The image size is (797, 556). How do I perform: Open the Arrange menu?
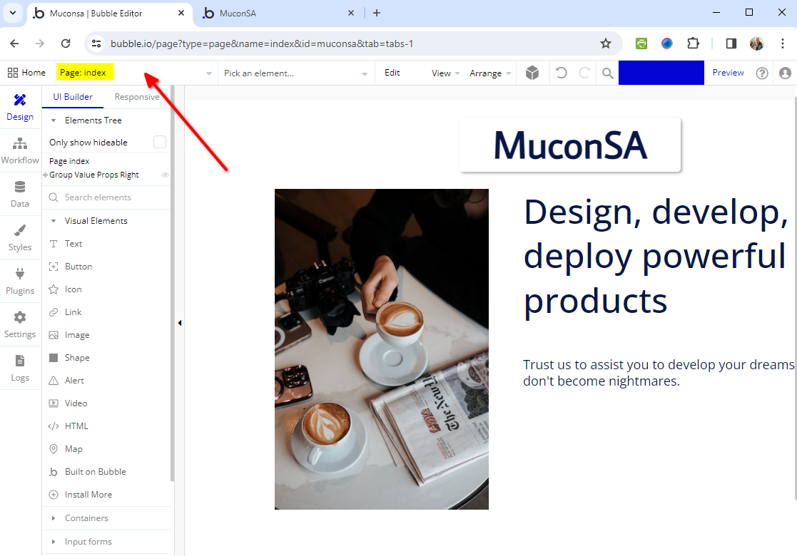(490, 73)
